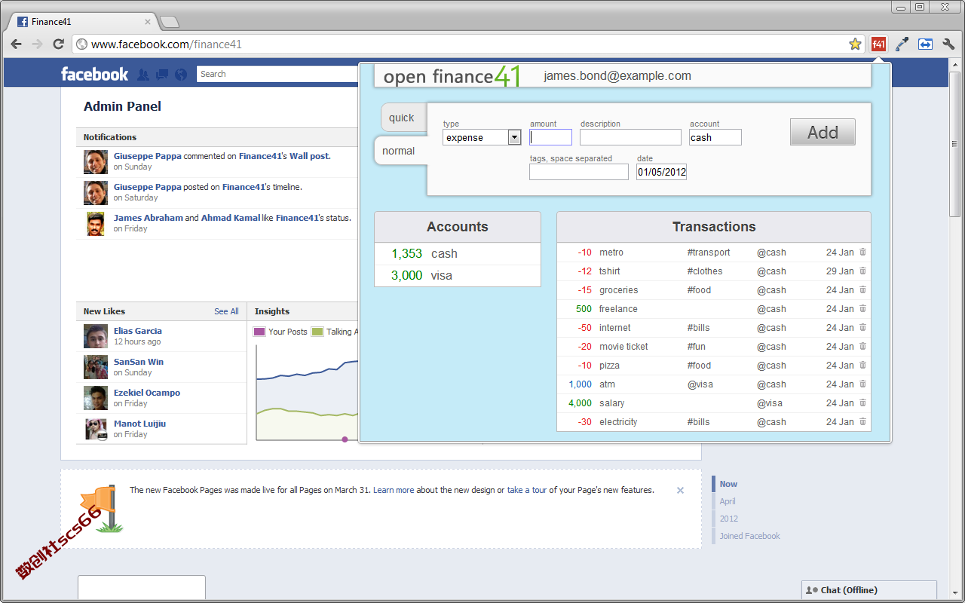Switch to the quick tab
Screen dimensions: 965x603
point(402,118)
